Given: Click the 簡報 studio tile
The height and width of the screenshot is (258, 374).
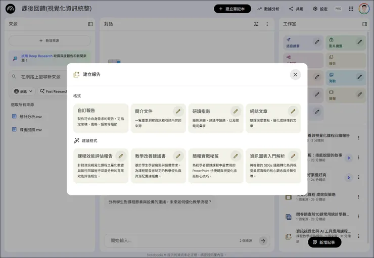Looking at the screenshot, I should (346, 95).
